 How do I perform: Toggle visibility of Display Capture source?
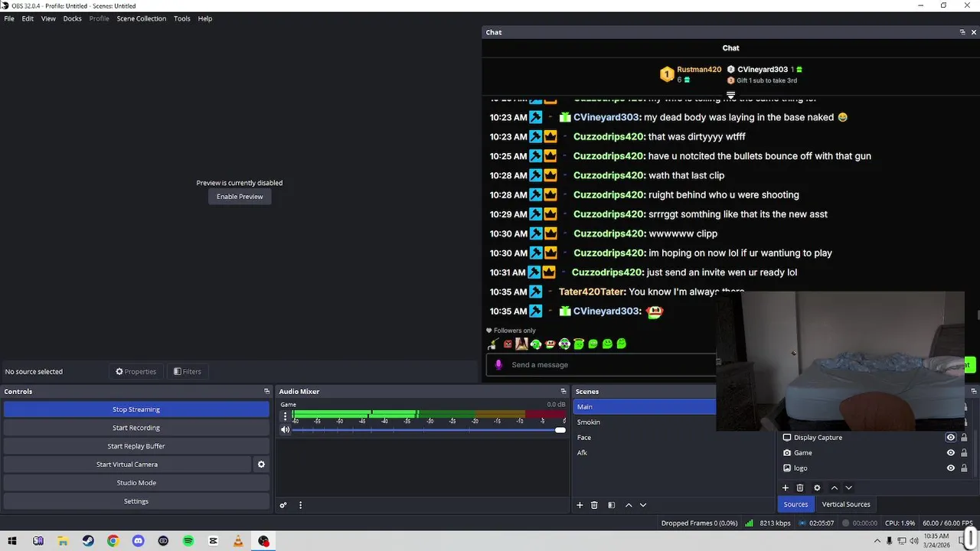point(951,438)
